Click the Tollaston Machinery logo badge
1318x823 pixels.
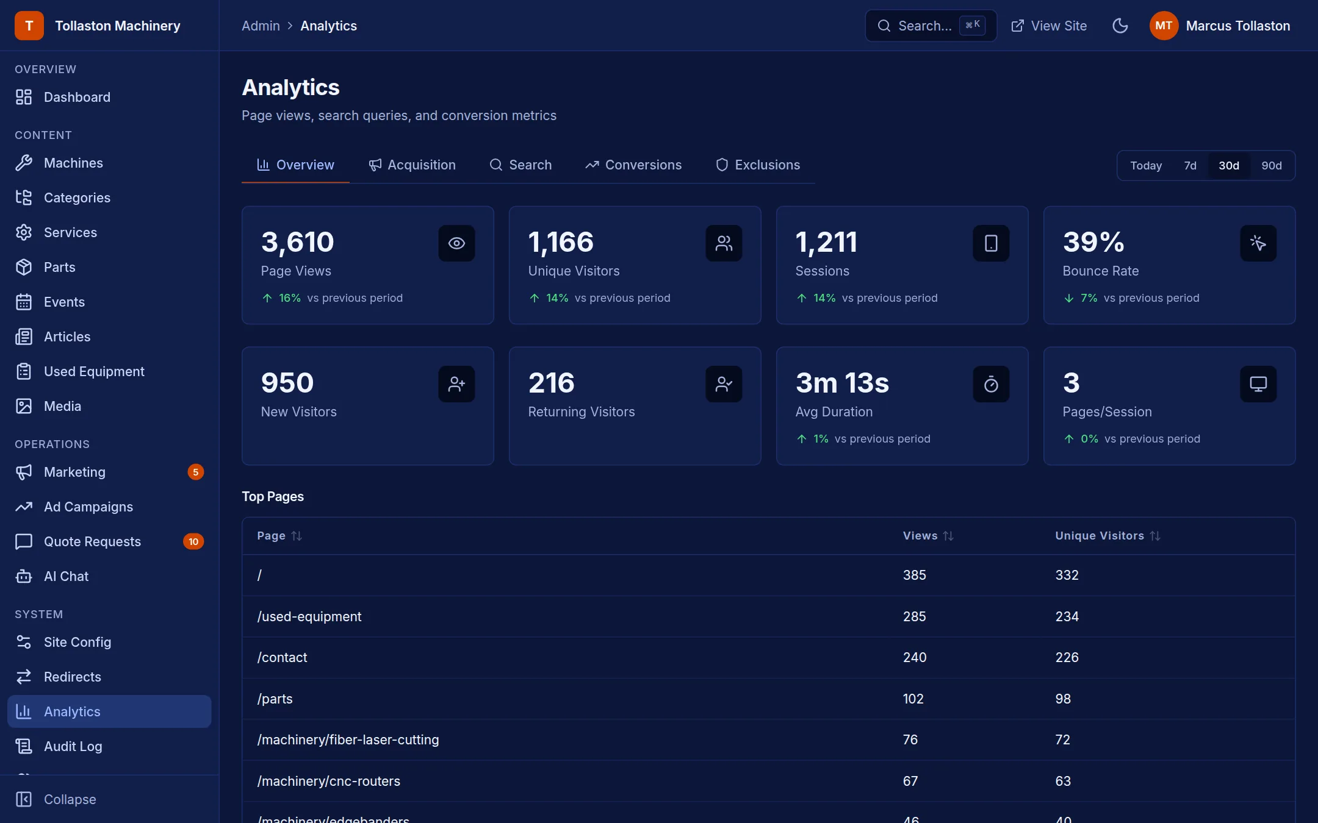click(x=29, y=26)
